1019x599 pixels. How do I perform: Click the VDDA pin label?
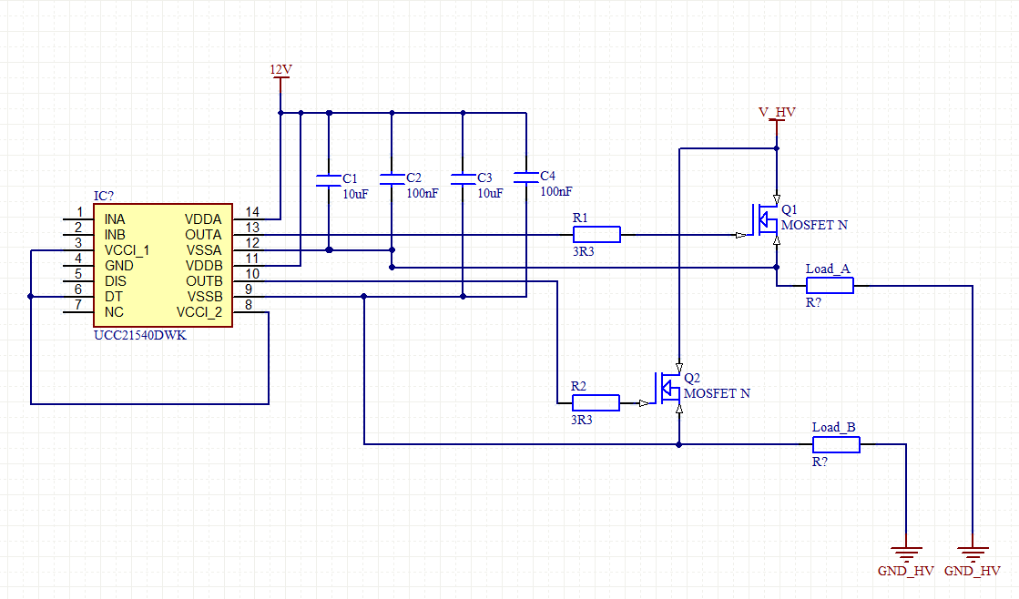coord(203,219)
